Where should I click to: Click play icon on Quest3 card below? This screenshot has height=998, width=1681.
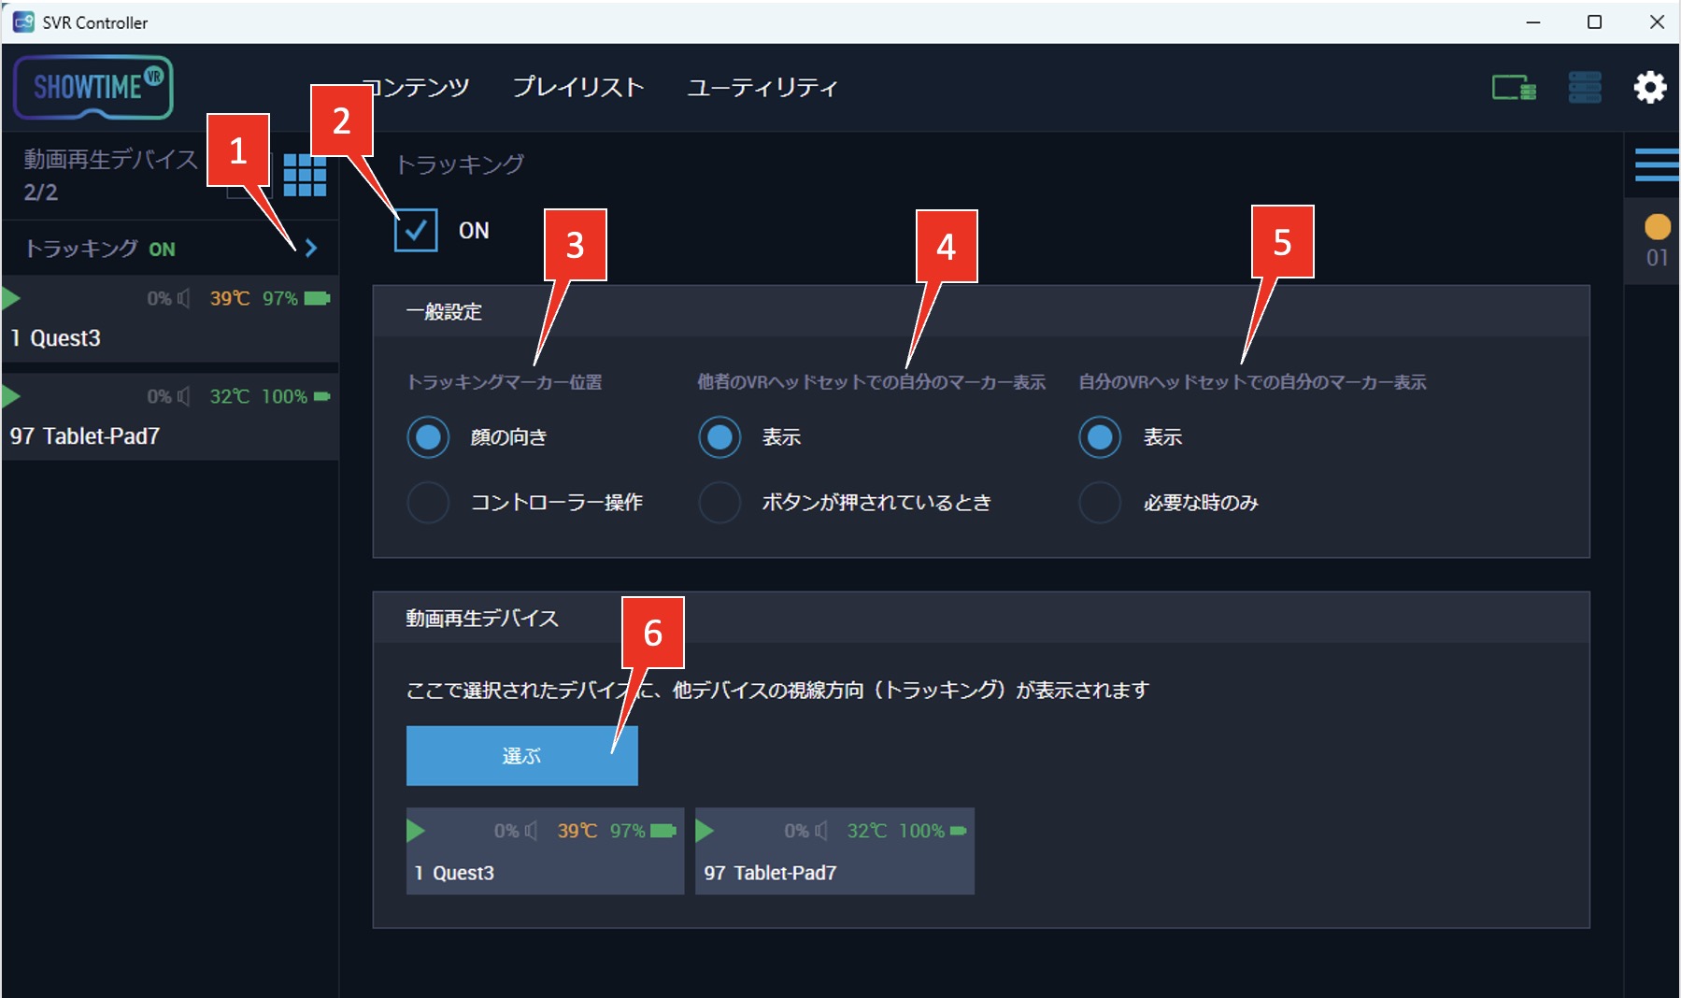click(416, 831)
